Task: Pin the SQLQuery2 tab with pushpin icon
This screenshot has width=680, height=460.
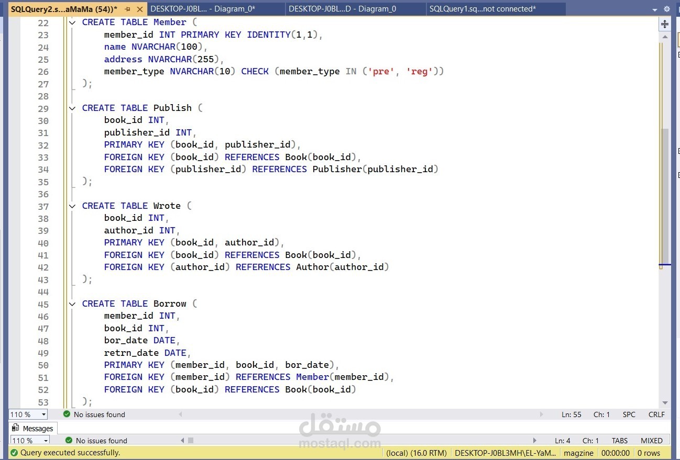Action: click(x=128, y=9)
